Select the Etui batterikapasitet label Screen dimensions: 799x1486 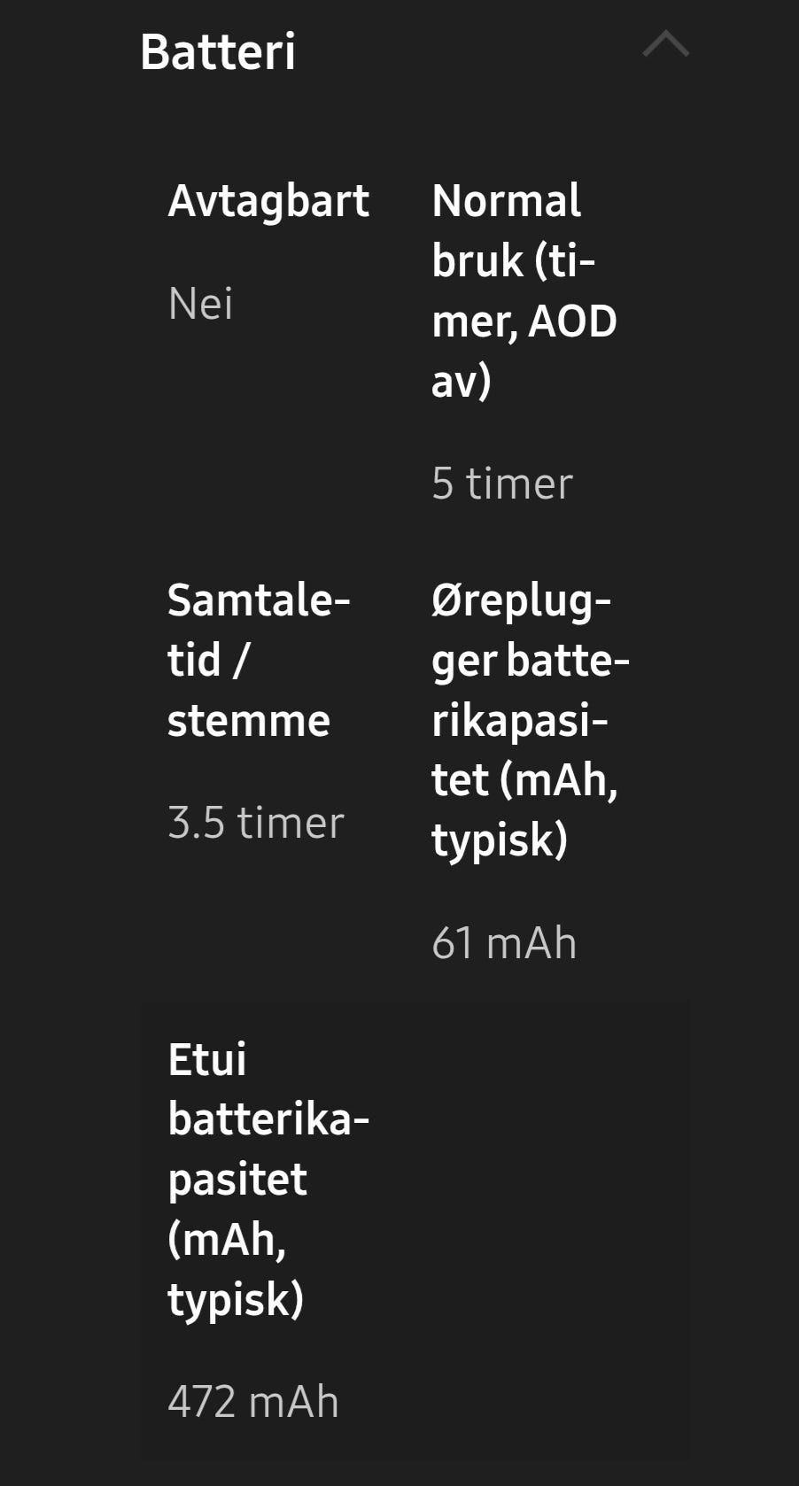pos(268,1179)
